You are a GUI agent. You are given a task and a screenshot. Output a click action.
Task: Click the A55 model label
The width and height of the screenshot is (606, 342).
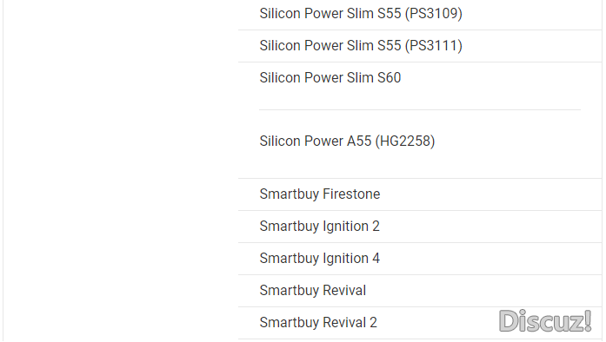(x=359, y=141)
